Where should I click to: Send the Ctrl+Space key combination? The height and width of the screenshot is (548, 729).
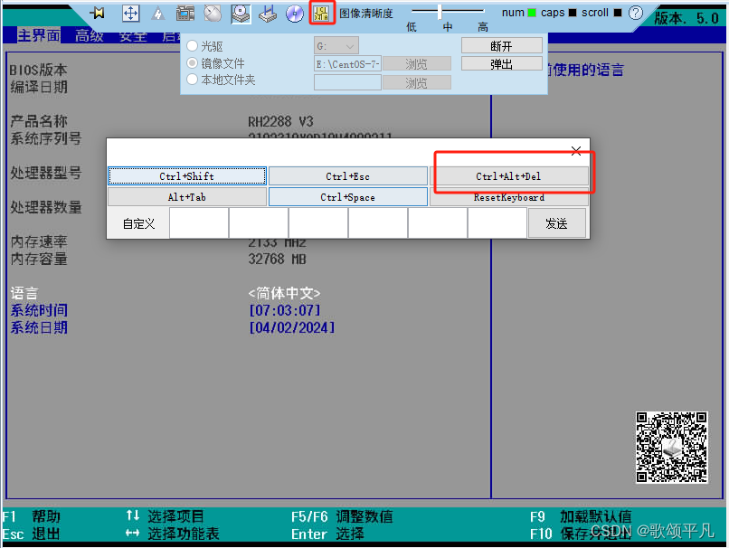(x=347, y=197)
